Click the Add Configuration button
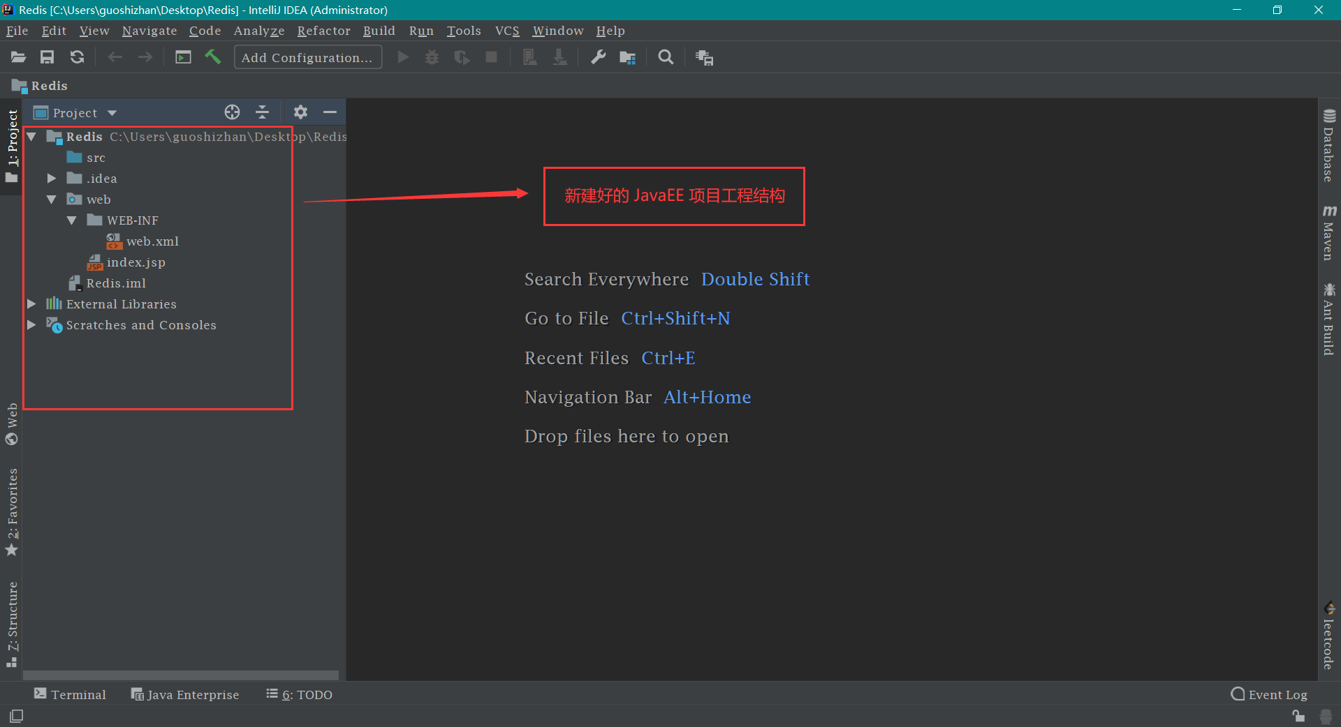This screenshot has height=727, width=1341. click(x=307, y=57)
